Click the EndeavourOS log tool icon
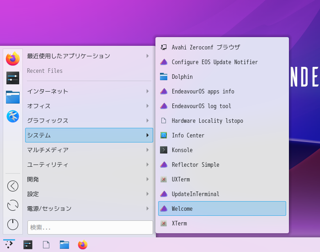This screenshot has height=252, width=320. coord(164,106)
